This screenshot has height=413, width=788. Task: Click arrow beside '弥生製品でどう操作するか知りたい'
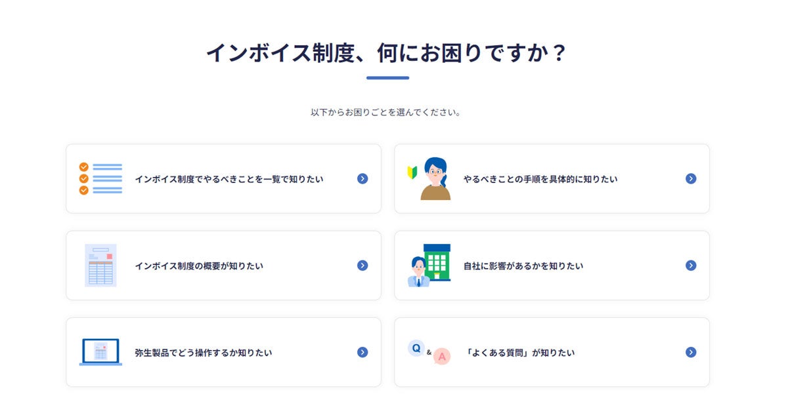[x=362, y=352]
